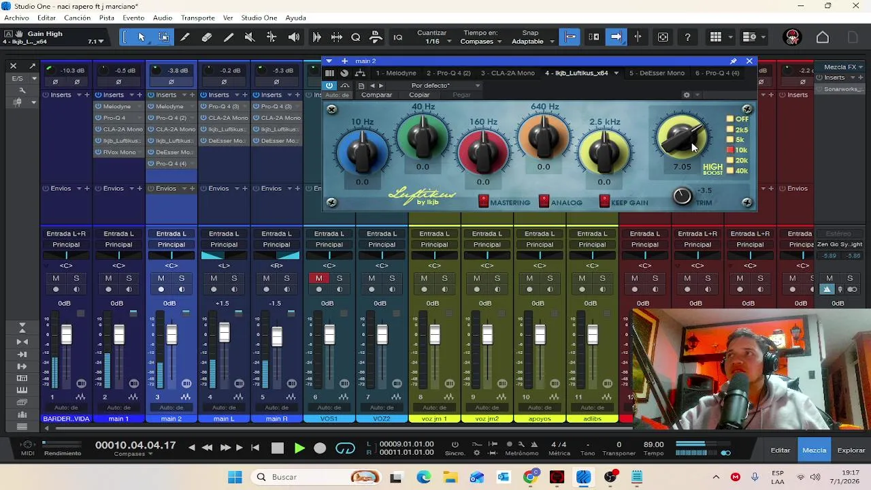The height and width of the screenshot is (490, 871).
Task: Open the Canción menu
Action: (x=77, y=18)
